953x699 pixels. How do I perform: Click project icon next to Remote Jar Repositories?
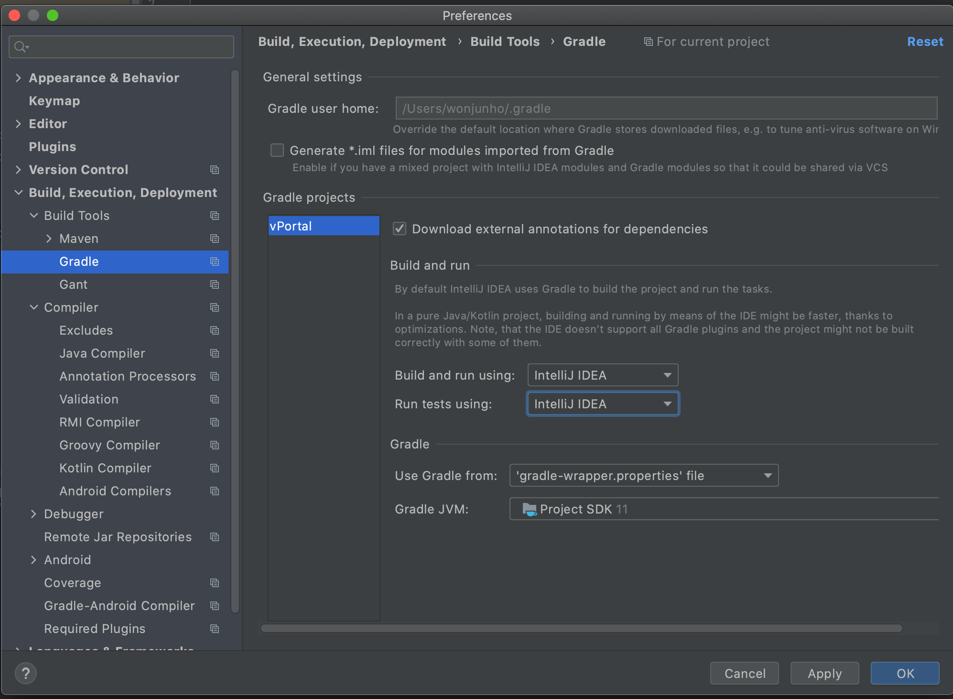point(215,537)
